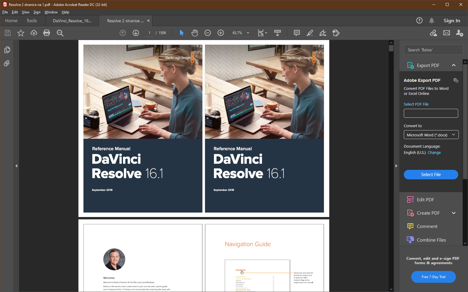Go to next page arrow
The width and height of the screenshot is (468, 292).
point(136,33)
